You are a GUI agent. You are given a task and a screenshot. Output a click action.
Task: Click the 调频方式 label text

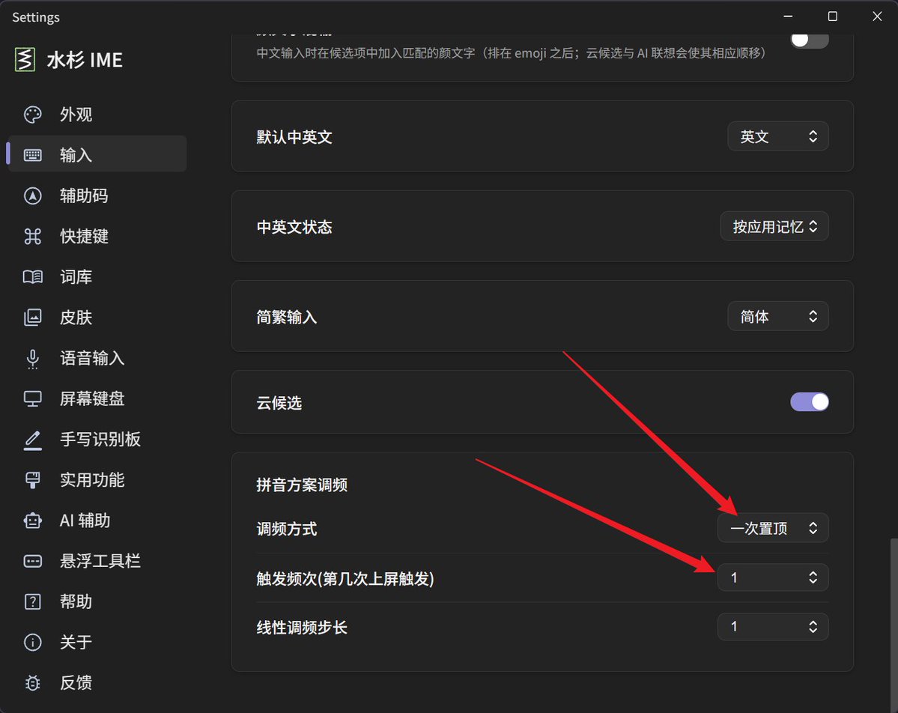286,530
